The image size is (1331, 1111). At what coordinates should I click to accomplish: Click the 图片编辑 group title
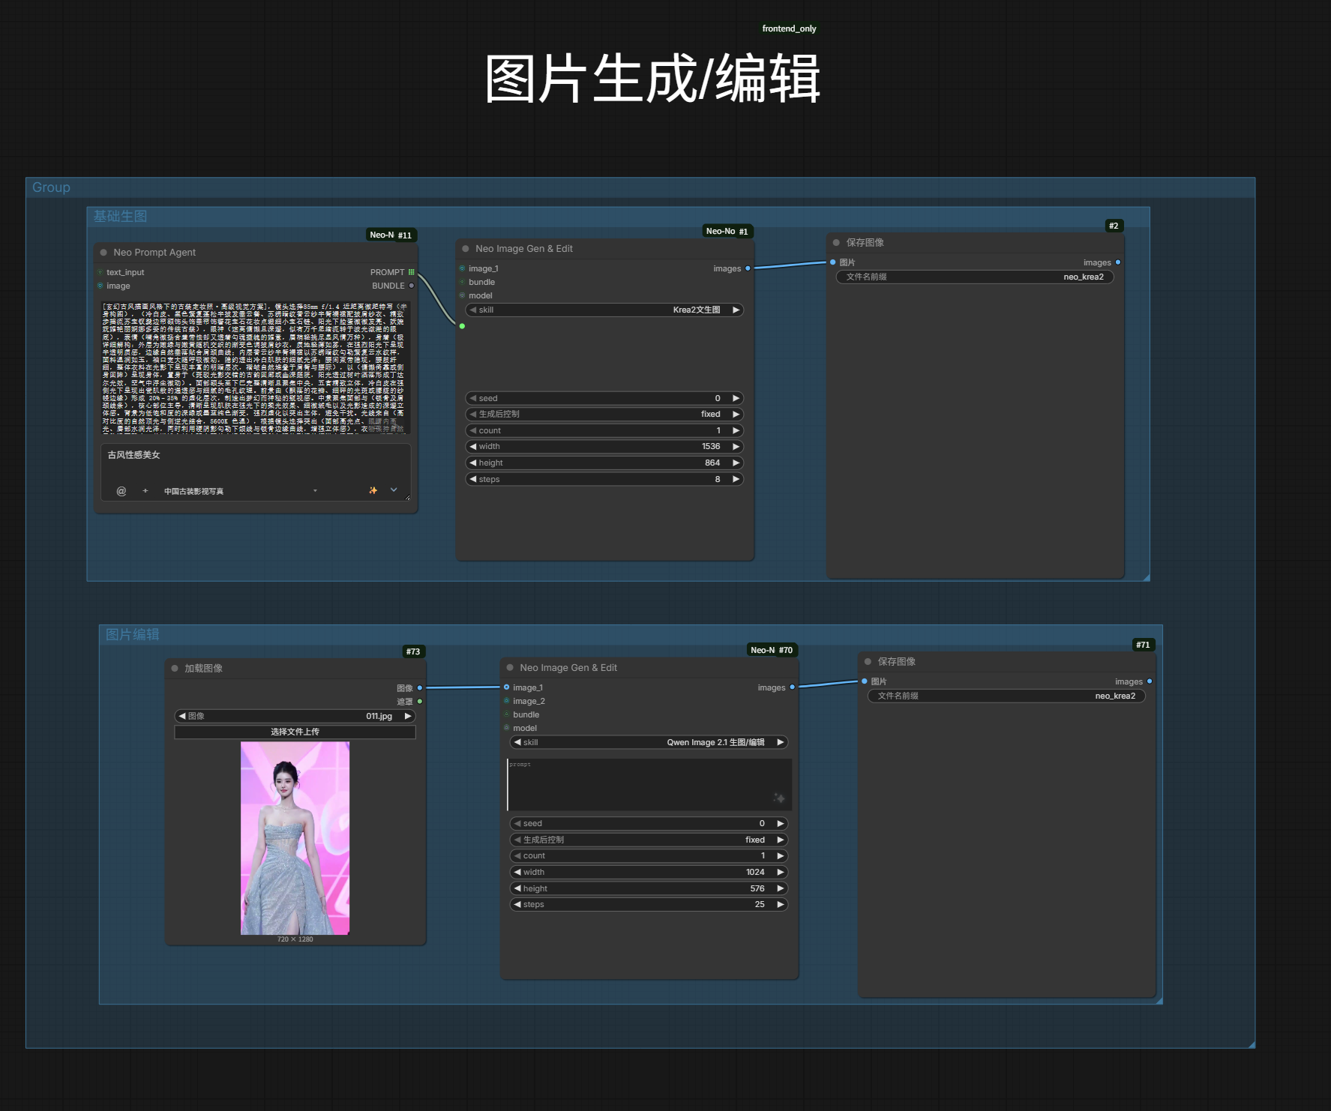coord(132,634)
